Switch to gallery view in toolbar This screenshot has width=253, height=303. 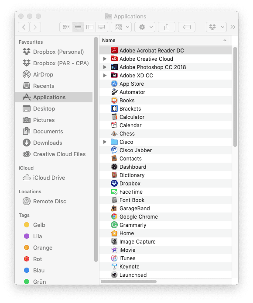102,27
